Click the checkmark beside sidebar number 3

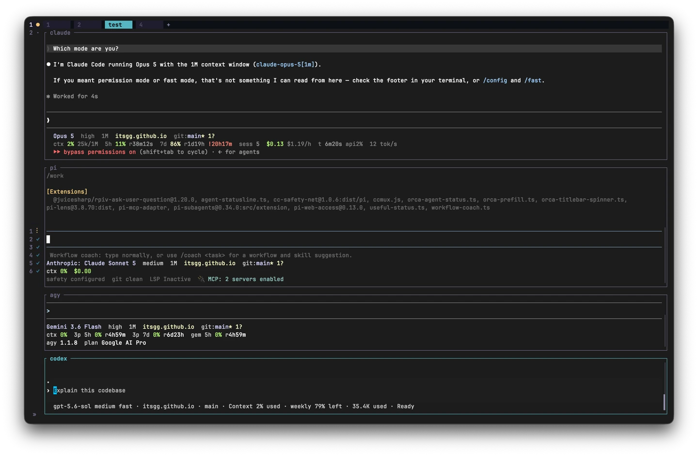tap(38, 247)
